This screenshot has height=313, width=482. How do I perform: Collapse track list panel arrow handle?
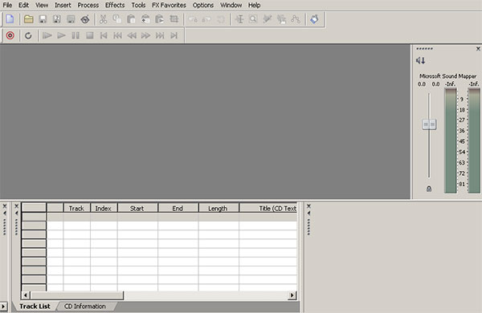[17, 213]
